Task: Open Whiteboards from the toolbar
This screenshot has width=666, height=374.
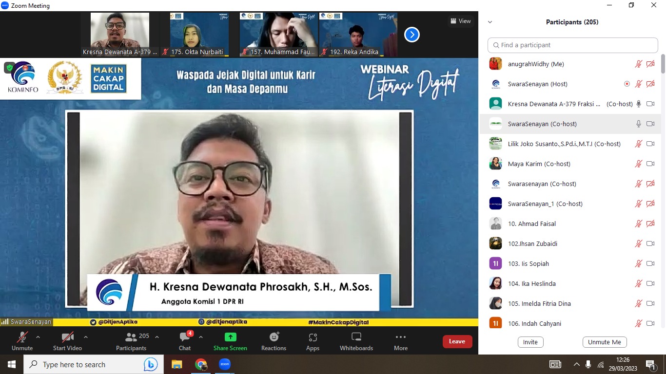Action: [356, 337]
